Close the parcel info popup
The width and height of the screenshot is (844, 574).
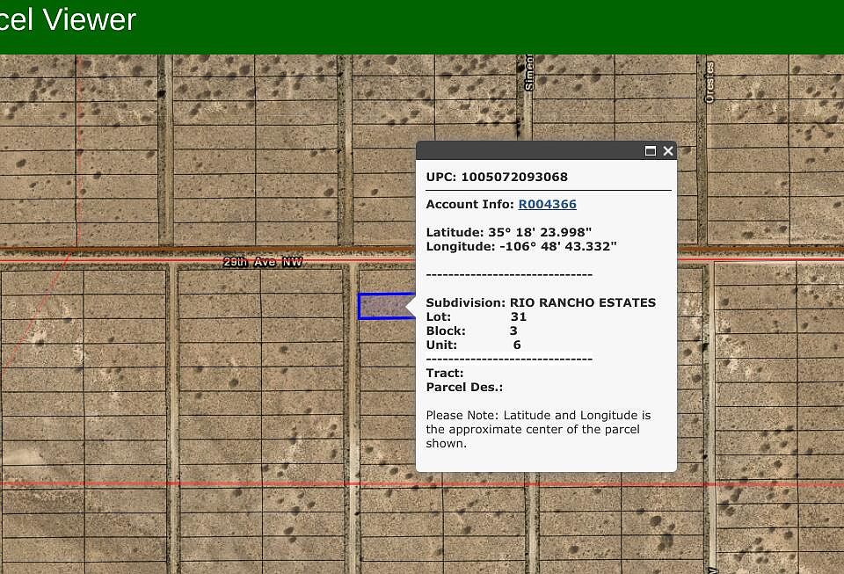coord(668,151)
